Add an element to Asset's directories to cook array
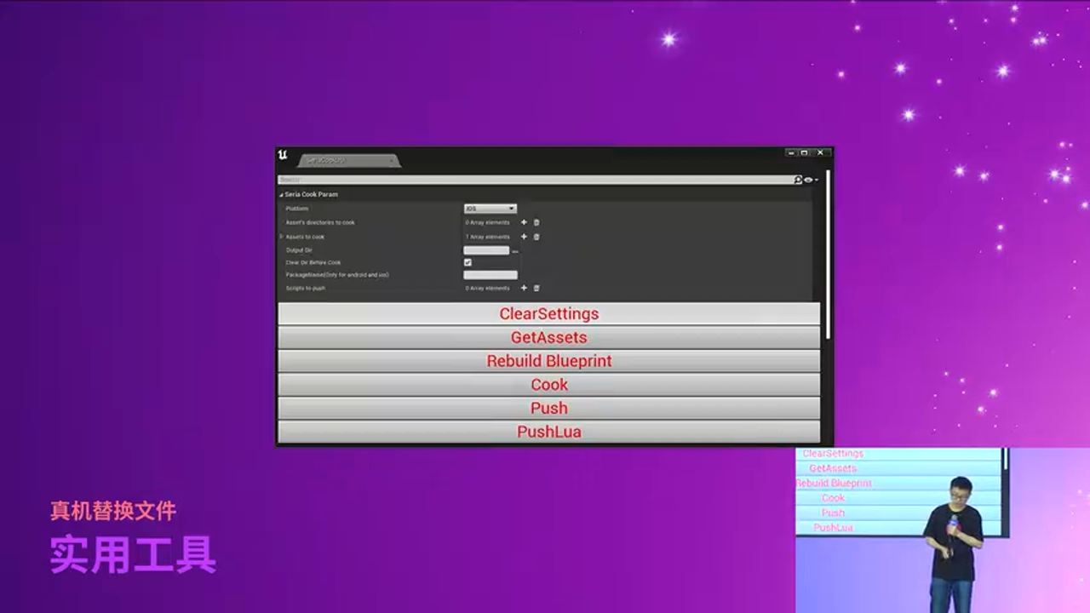The height and width of the screenshot is (613, 1090). pyautogui.click(x=524, y=222)
